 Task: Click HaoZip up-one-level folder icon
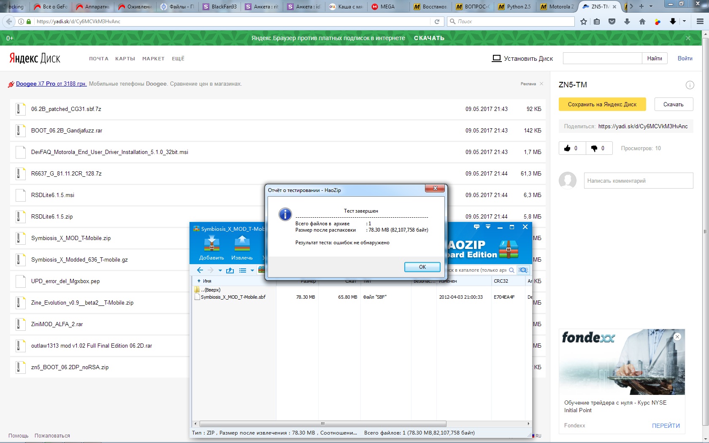[230, 270]
